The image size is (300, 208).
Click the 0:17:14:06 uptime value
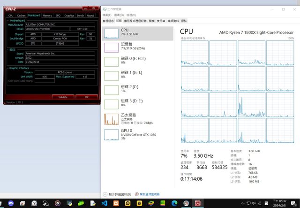point(191,179)
